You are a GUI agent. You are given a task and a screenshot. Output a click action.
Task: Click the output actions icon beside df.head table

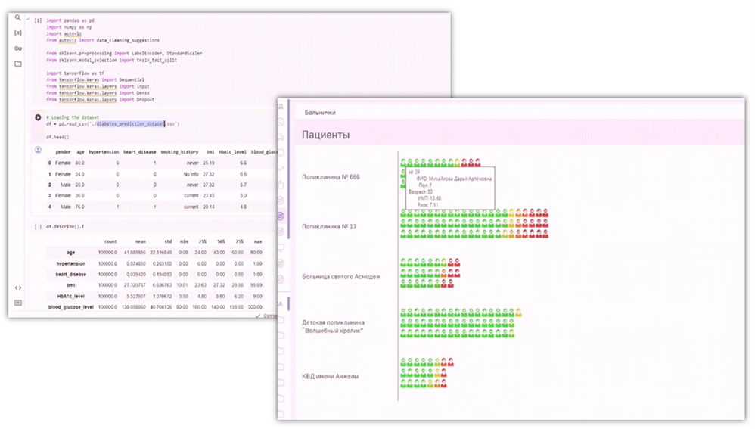[x=38, y=150]
